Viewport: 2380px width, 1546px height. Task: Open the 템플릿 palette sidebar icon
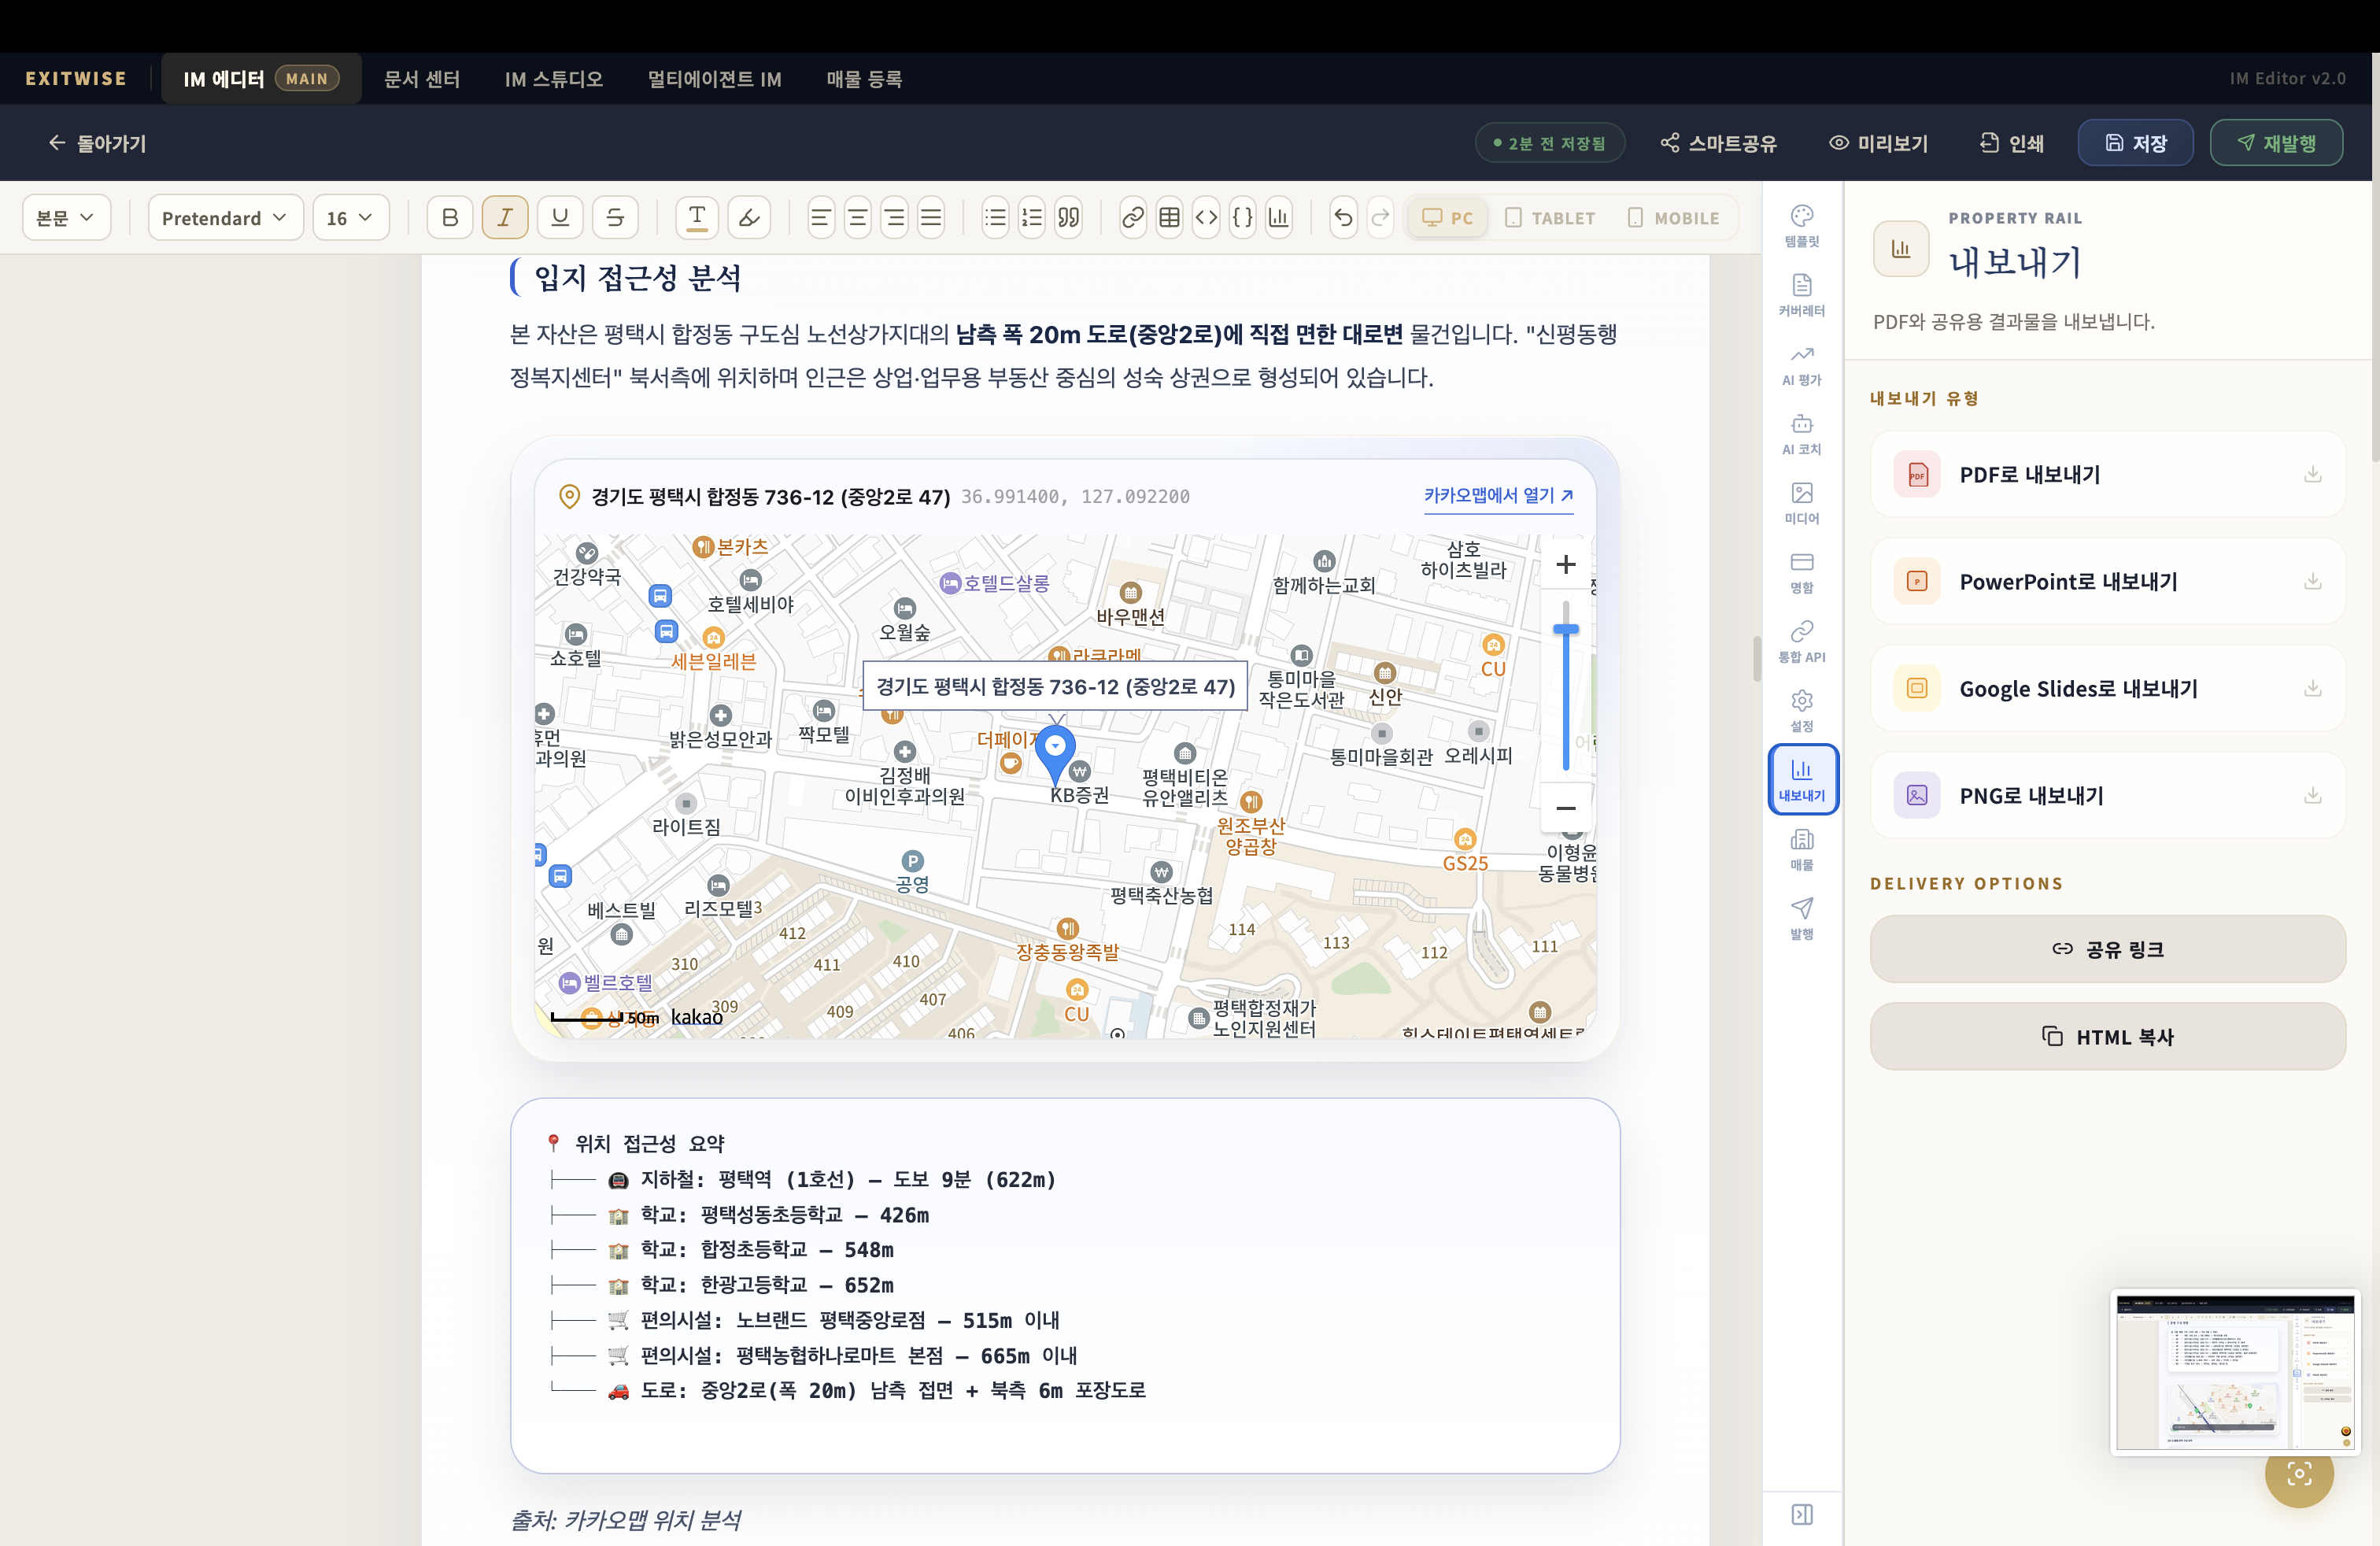point(1801,226)
